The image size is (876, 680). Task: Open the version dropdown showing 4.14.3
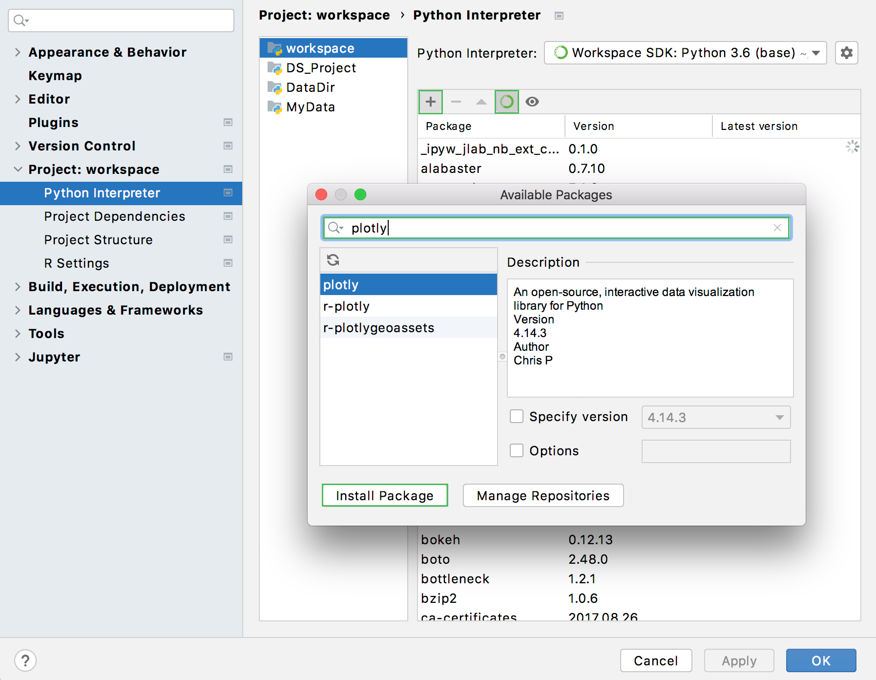pos(779,417)
